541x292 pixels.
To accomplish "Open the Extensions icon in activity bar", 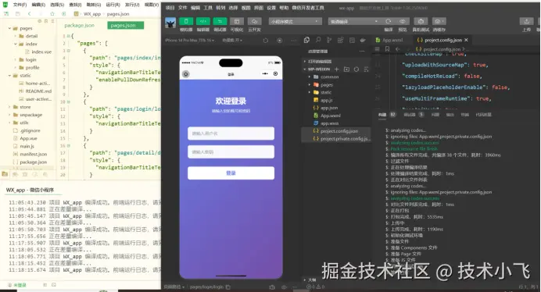I will [340, 40].
